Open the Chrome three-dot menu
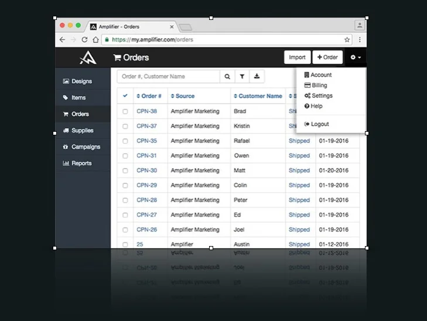Image resolution: width=427 pixels, height=321 pixels. (x=360, y=40)
